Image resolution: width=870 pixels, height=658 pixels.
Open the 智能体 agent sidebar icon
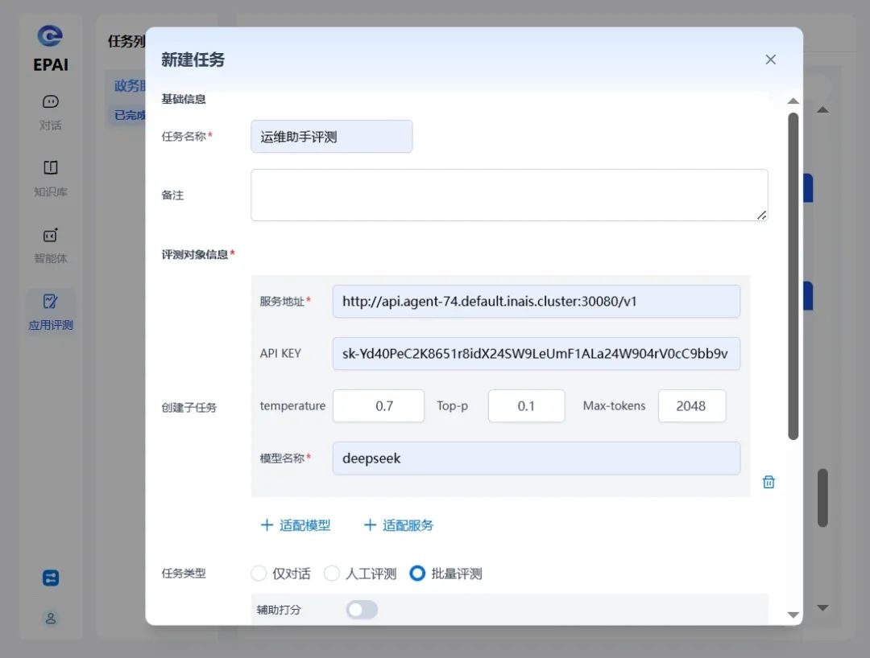pos(50,236)
